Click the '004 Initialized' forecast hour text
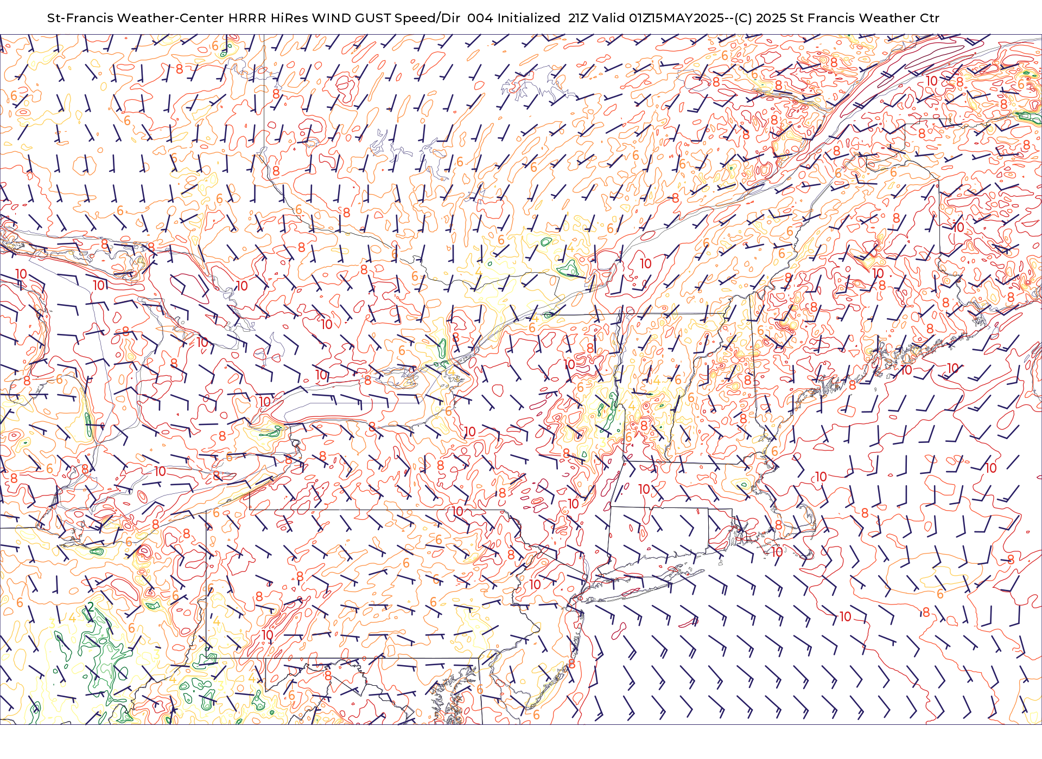 [x=514, y=18]
